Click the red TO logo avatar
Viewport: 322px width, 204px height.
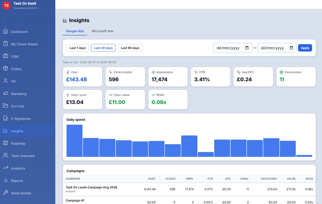6,6
